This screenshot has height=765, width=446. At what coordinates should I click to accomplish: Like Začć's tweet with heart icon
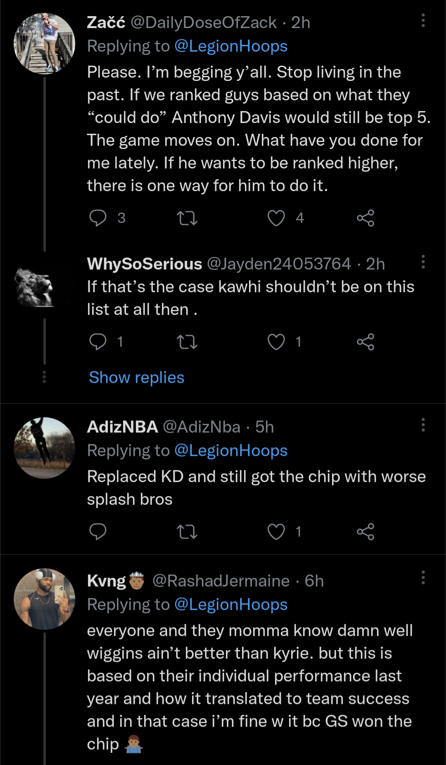(x=276, y=218)
